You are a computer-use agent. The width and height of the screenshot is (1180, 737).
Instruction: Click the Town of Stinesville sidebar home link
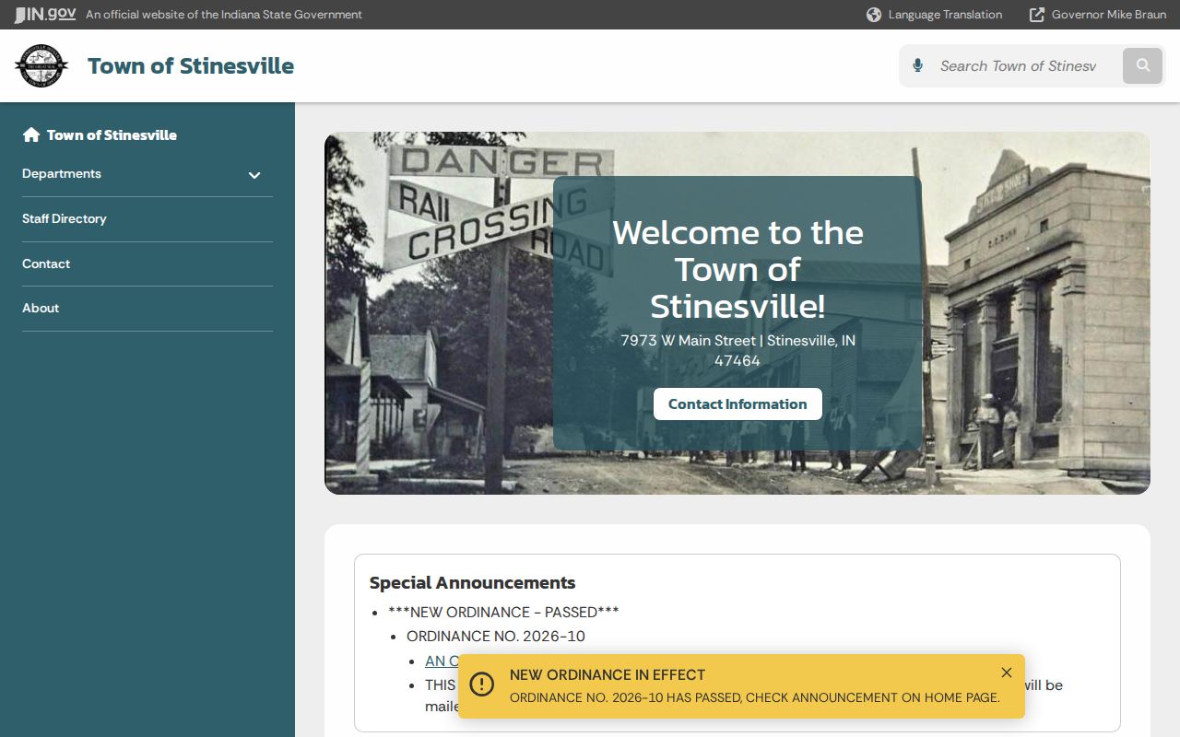(x=112, y=135)
